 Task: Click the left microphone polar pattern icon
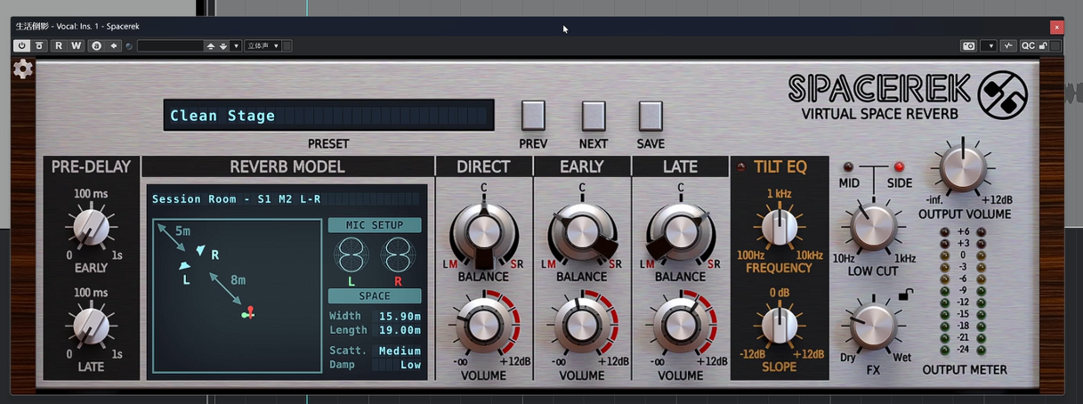coord(351,256)
